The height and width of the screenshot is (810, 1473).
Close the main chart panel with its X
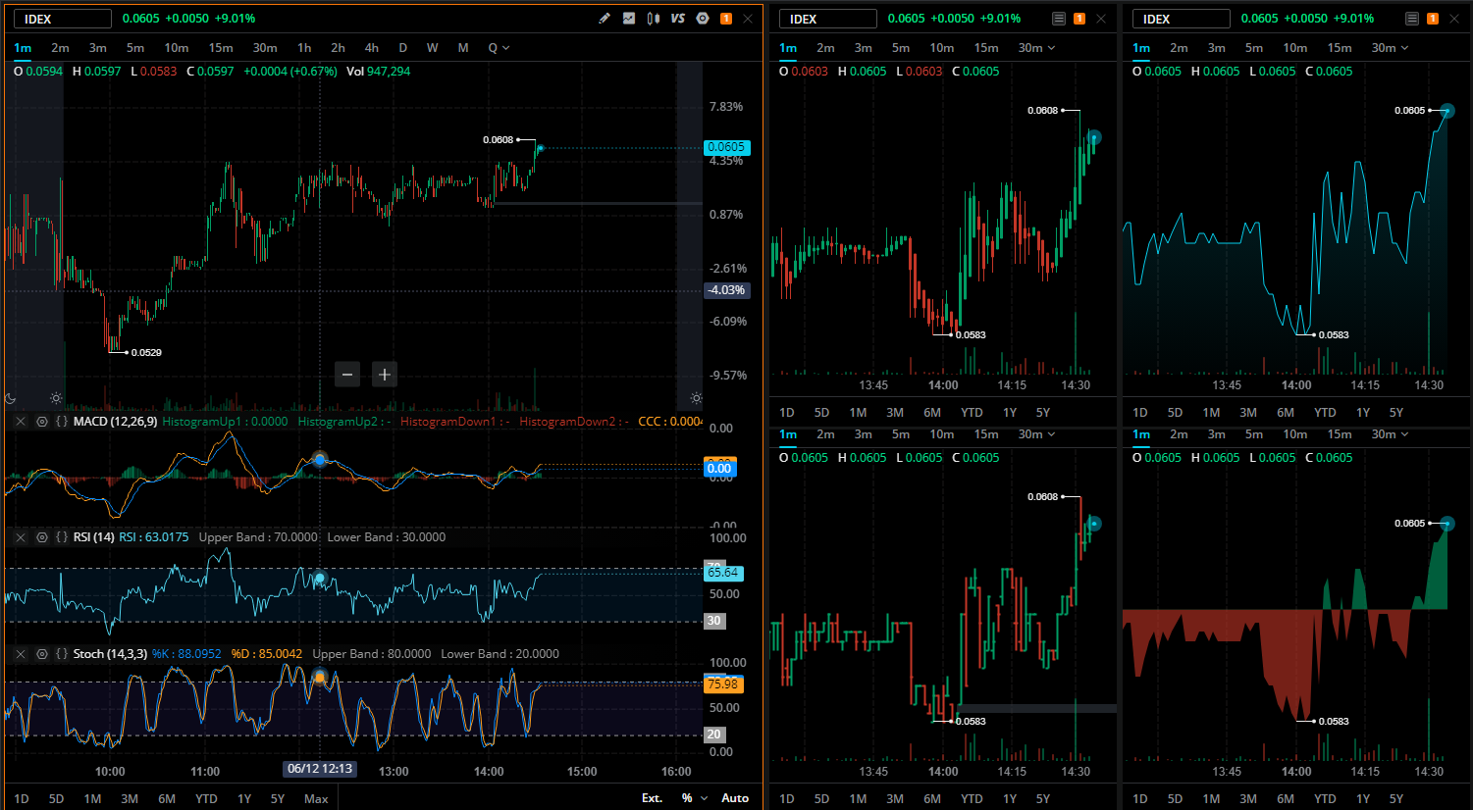748,19
